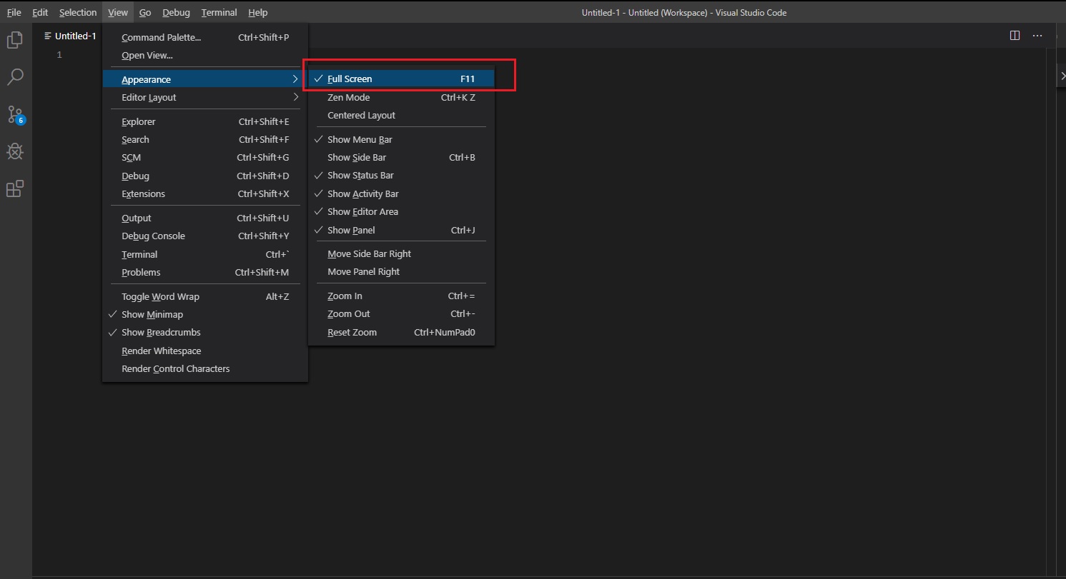Expand the Editor Layout submenu
Screen dimensions: 1066x579
coord(205,98)
